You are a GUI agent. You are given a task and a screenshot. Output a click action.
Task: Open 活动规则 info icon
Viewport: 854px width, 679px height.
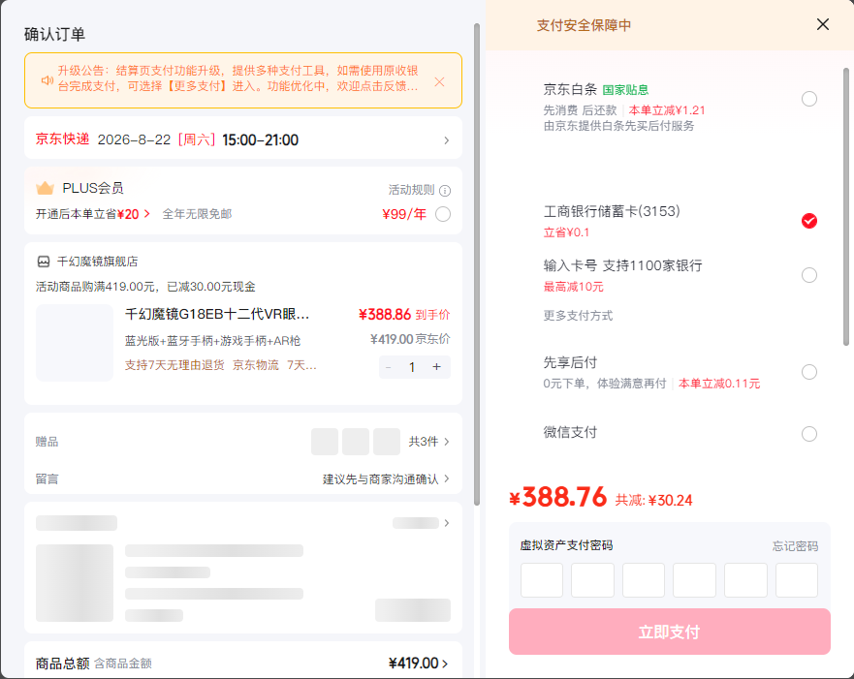445,191
